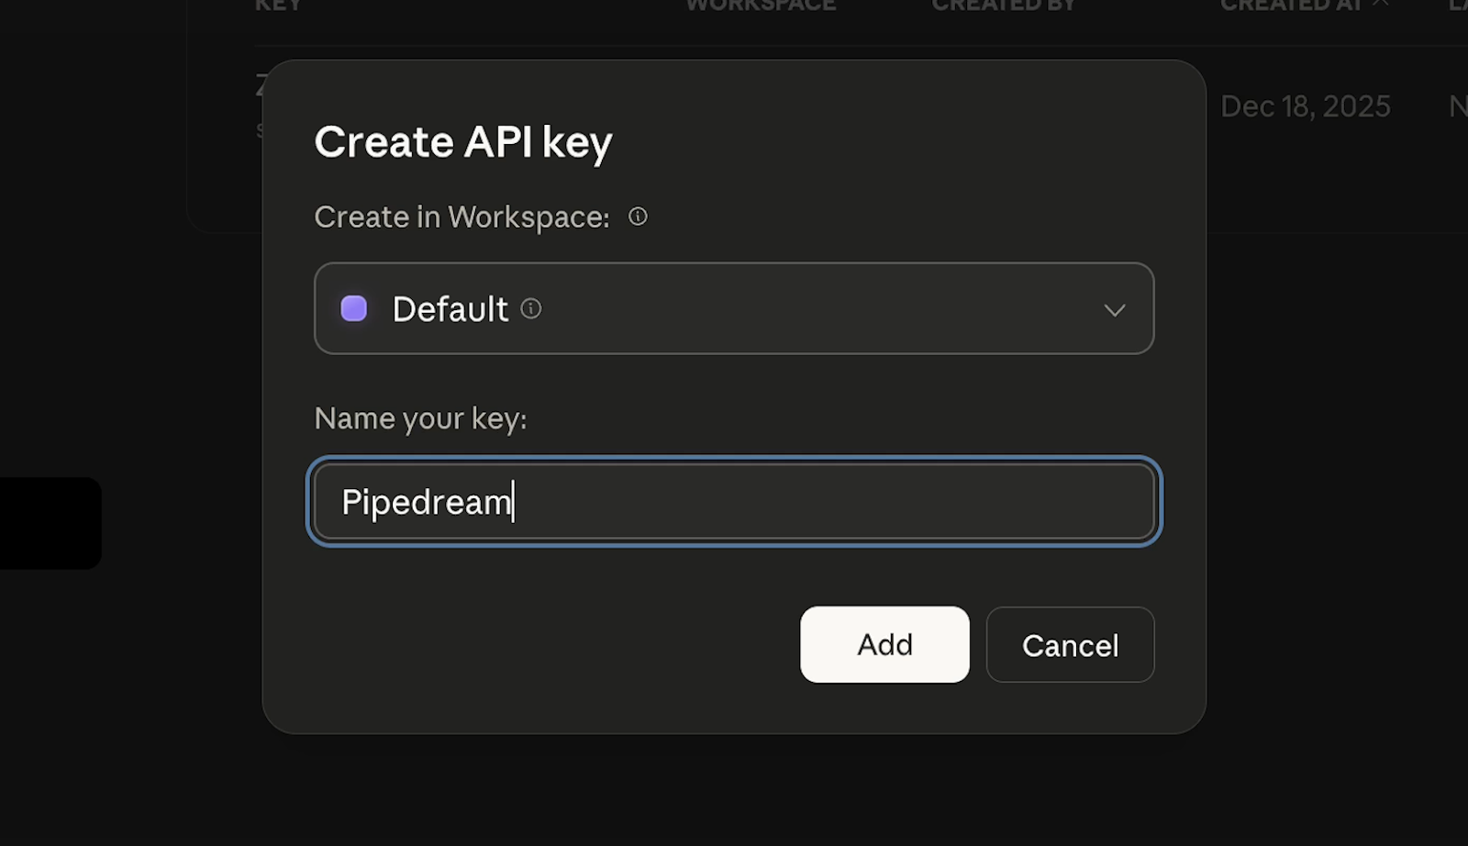Click Add to create the API key
Screen dimensions: 1468x846
pyautogui.click(x=884, y=644)
